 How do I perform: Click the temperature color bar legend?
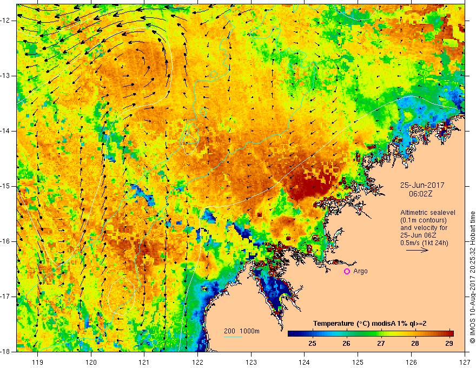tap(371, 333)
